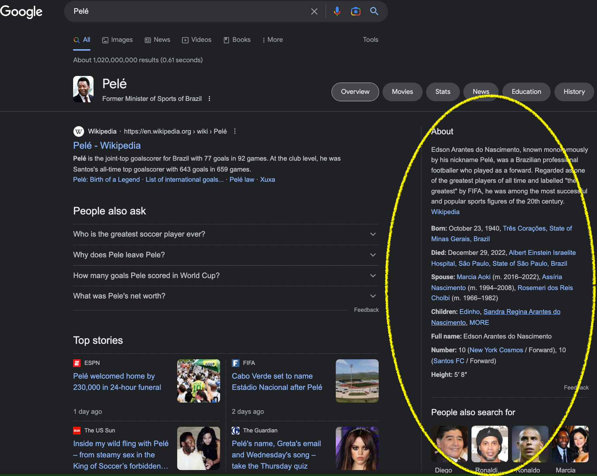Expand 'Who is the greatest soccer player ever?'

pos(226,234)
